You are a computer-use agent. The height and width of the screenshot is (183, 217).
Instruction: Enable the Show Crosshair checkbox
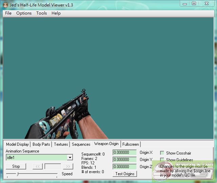coord(162,153)
